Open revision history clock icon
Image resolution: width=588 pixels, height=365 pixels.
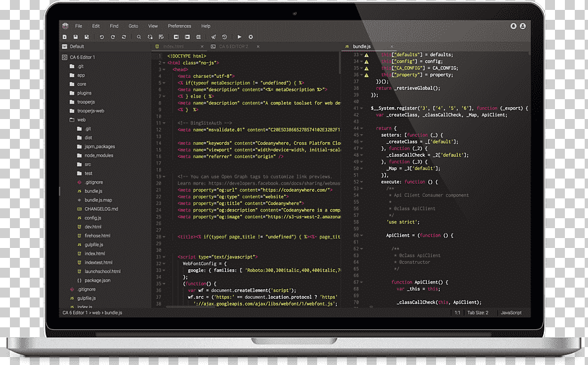(x=224, y=37)
